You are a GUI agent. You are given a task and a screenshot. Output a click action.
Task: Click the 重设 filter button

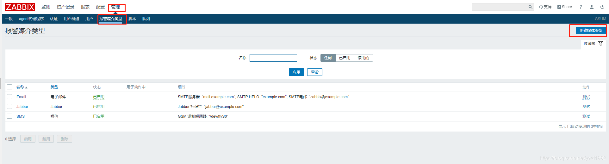pyautogui.click(x=315, y=72)
